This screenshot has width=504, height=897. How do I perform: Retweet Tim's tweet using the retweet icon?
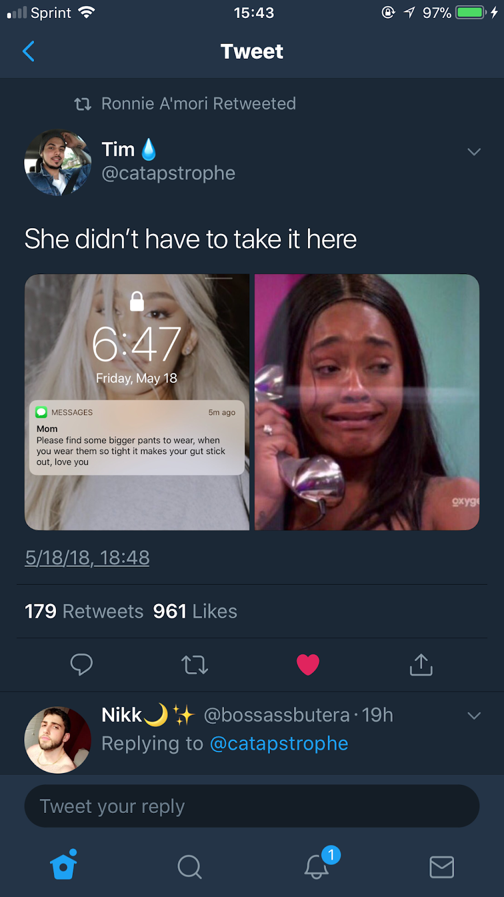pyautogui.click(x=195, y=665)
